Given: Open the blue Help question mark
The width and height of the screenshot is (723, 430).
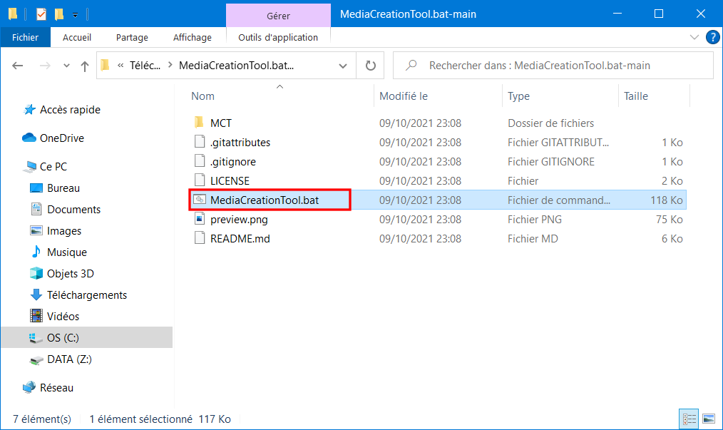Looking at the screenshot, I should tap(713, 37).
